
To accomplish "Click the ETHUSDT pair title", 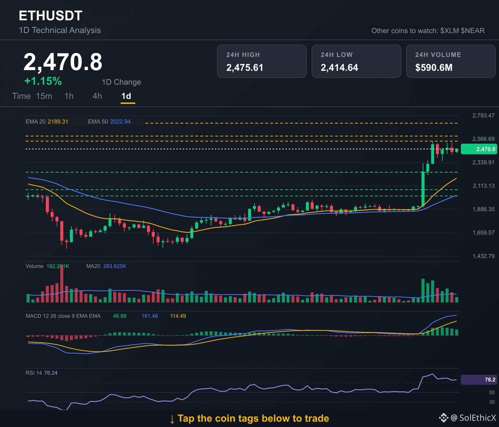I will point(51,16).
